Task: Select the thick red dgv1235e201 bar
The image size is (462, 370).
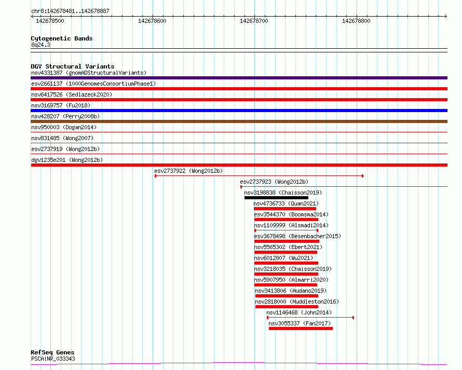Action: tap(239, 165)
